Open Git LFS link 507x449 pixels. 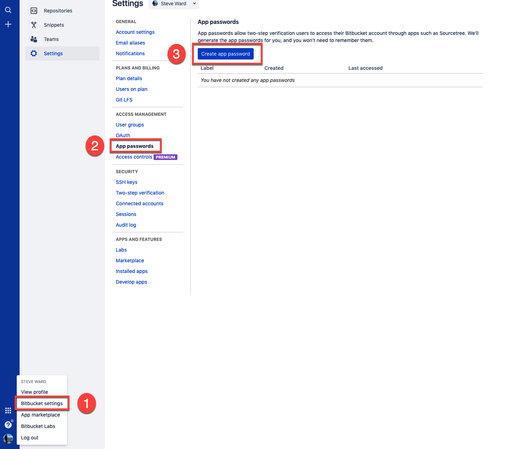pyautogui.click(x=124, y=100)
